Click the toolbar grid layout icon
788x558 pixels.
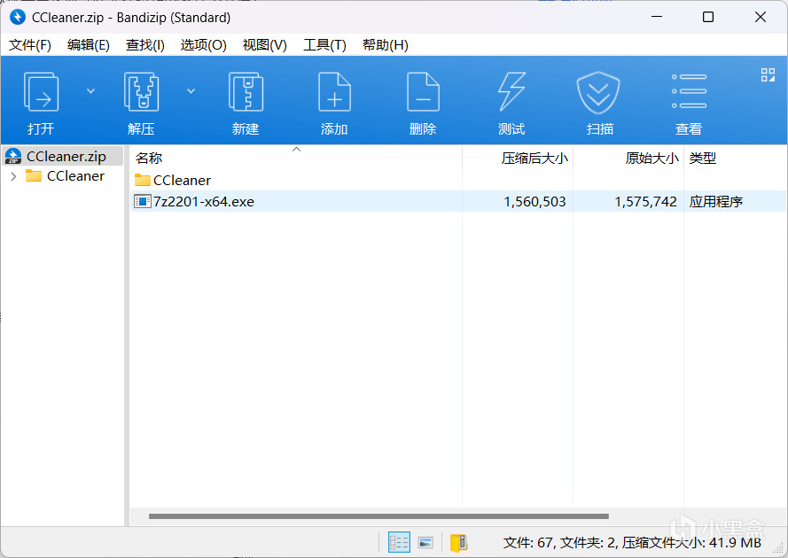[x=768, y=74]
